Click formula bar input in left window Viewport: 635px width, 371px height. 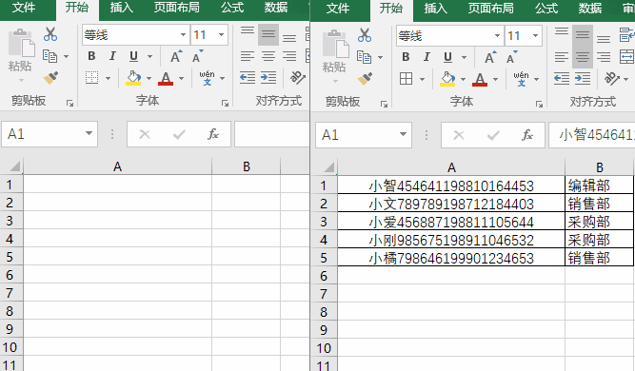pos(271,134)
